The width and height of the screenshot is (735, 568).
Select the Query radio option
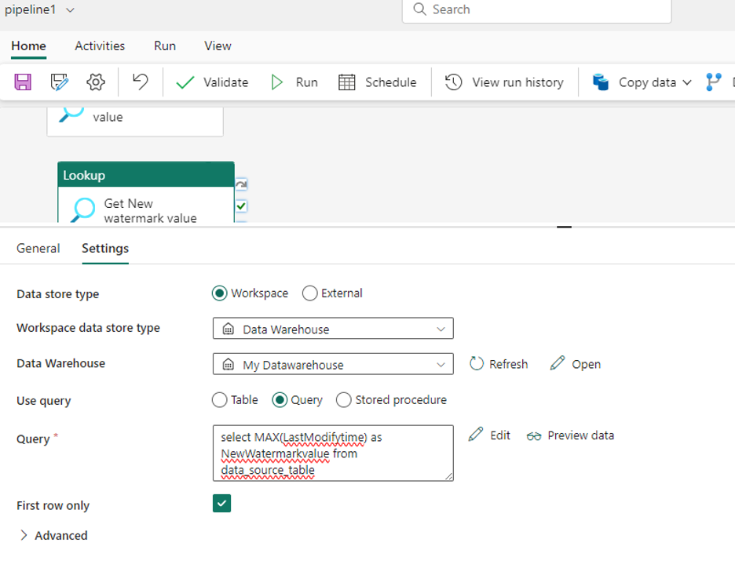280,400
